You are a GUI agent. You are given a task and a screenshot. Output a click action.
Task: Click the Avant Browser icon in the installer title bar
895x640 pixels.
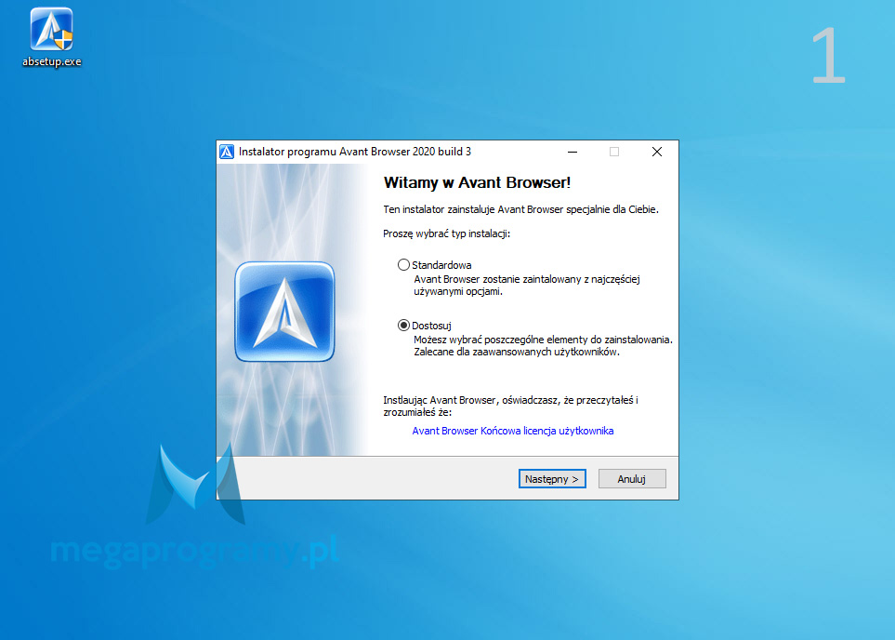coord(227,152)
